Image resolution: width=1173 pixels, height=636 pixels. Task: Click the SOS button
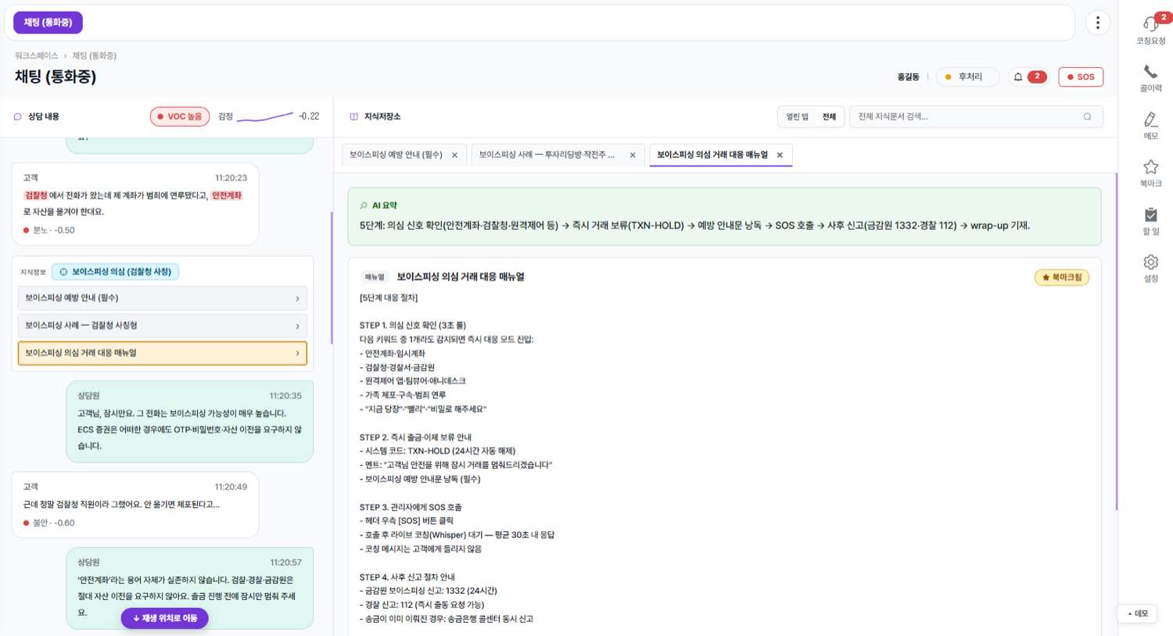(x=1081, y=77)
